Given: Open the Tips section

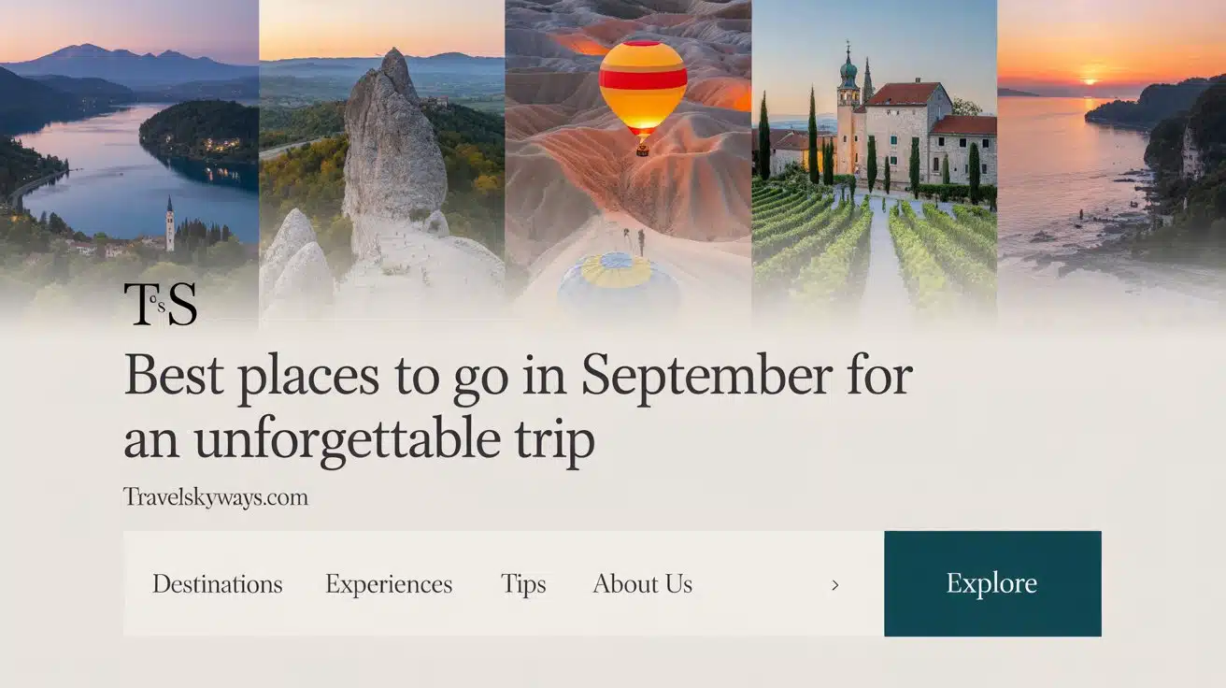Looking at the screenshot, I should point(523,583).
